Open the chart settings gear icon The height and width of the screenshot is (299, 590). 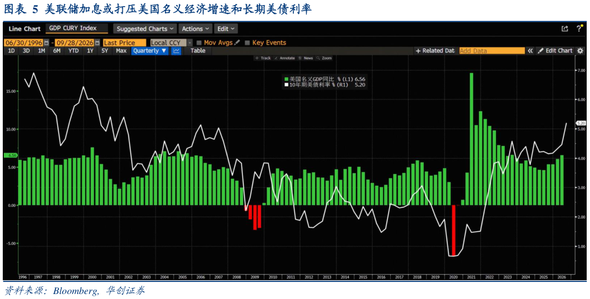point(580,51)
